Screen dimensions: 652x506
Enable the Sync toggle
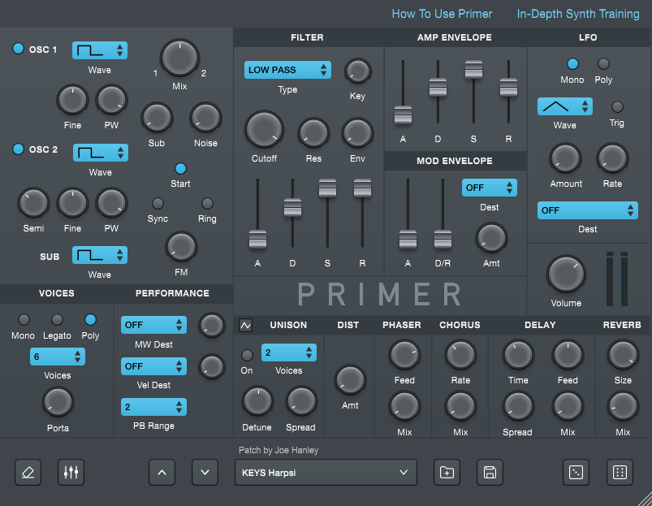pos(158,204)
